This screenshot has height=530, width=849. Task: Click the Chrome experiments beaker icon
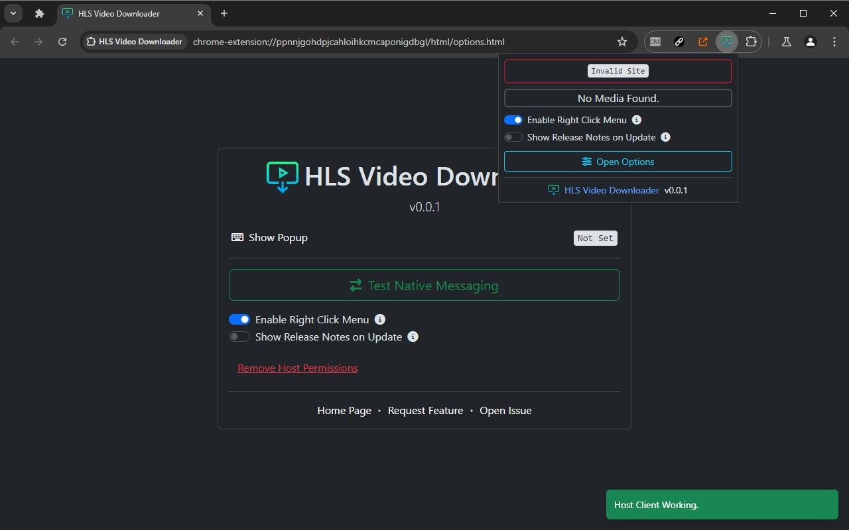click(785, 41)
